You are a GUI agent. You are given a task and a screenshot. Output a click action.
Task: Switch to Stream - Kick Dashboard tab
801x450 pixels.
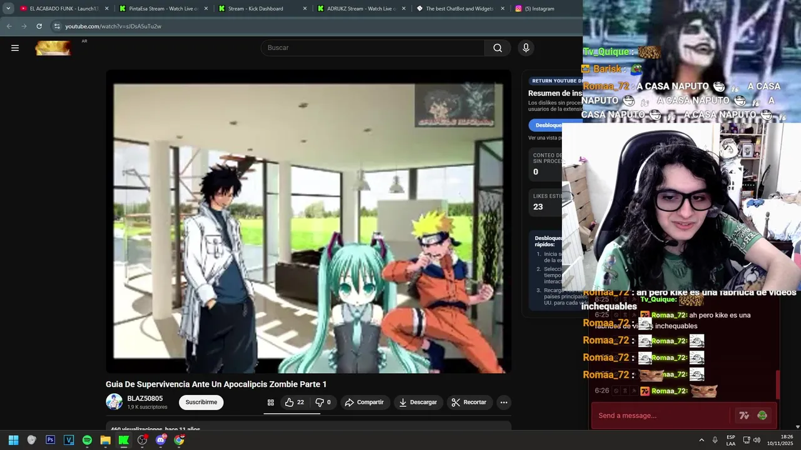pos(263,9)
